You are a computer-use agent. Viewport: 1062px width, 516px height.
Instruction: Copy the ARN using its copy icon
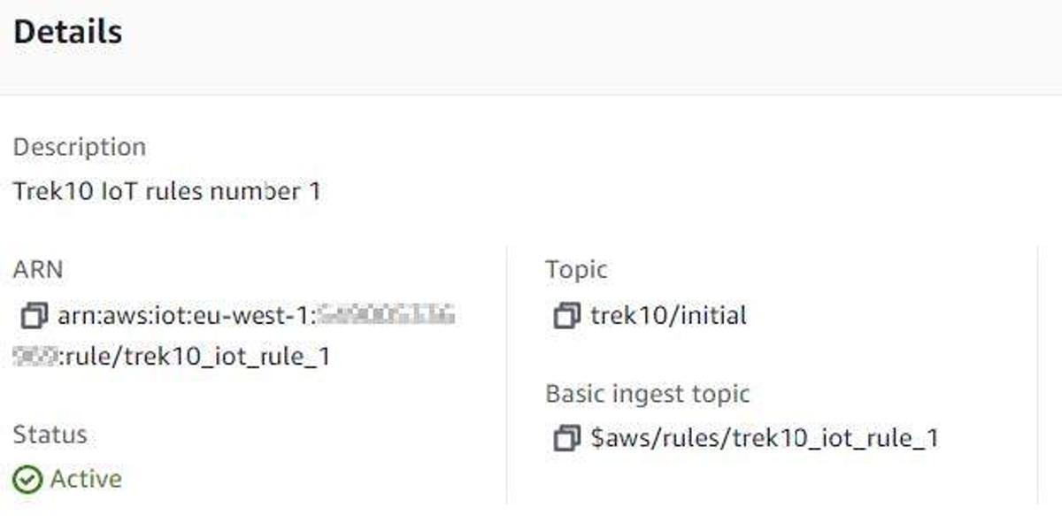point(34,315)
